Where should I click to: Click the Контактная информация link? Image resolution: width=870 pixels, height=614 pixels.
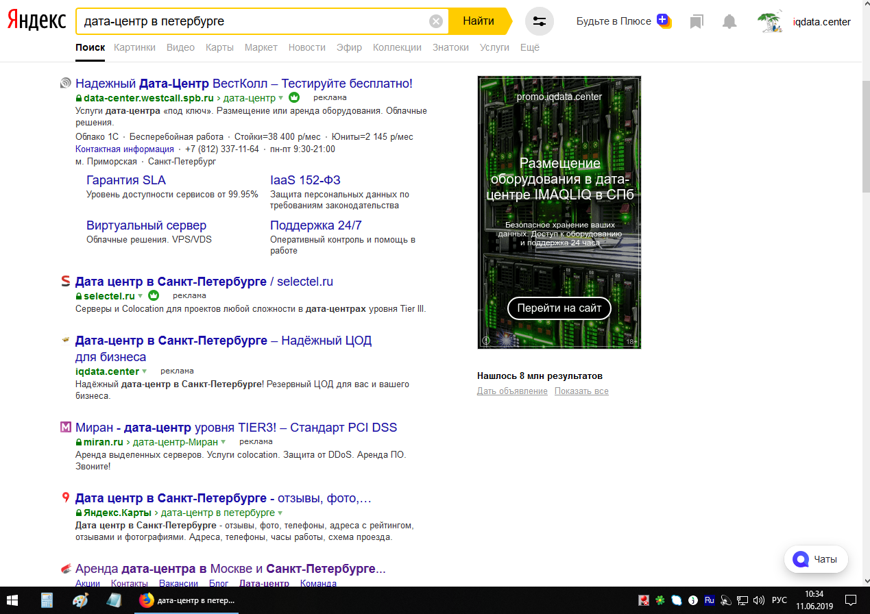125,149
